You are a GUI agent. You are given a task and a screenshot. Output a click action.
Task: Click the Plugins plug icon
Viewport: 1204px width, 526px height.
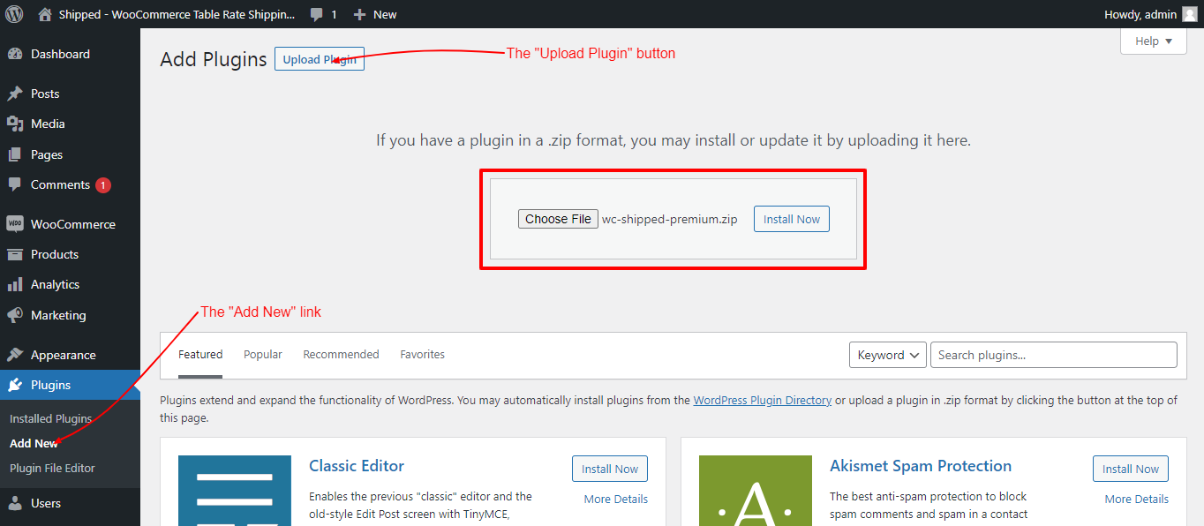point(15,385)
